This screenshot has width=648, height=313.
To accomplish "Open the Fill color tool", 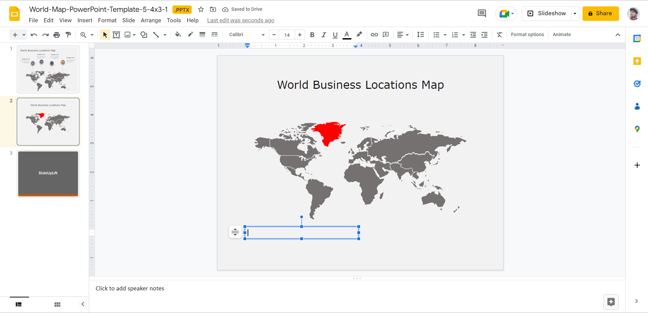I will click(178, 34).
